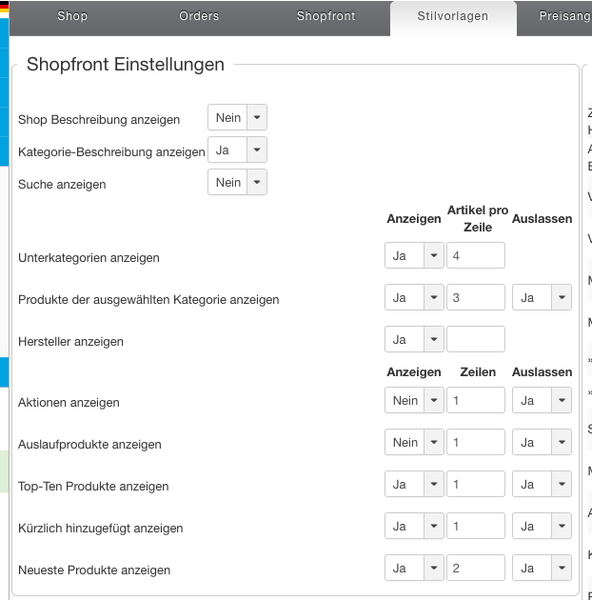Open Aktionen anzeigen Anzeigen dropdown

[414, 401]
